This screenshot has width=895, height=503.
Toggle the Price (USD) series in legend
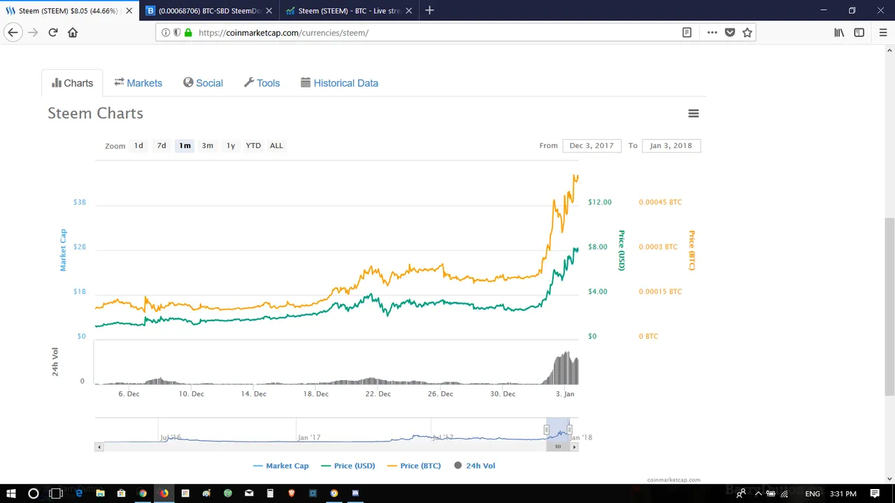pyautogui.click(x=348, y=465)
